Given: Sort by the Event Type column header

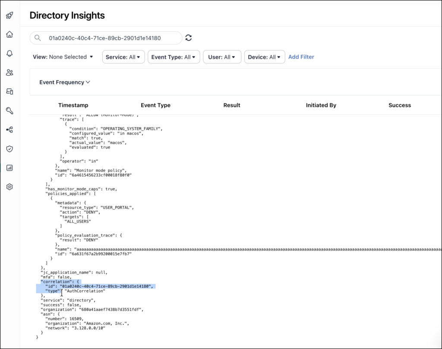Looking at the screenshot, I should click(155, 105).
